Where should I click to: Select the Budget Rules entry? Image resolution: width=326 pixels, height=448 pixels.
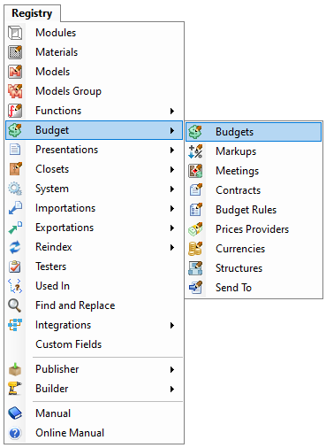coord(254,210)
